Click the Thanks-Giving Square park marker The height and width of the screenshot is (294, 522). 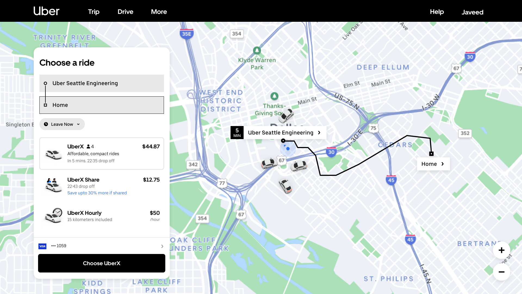pyautogui.click(x=274, y=96)
